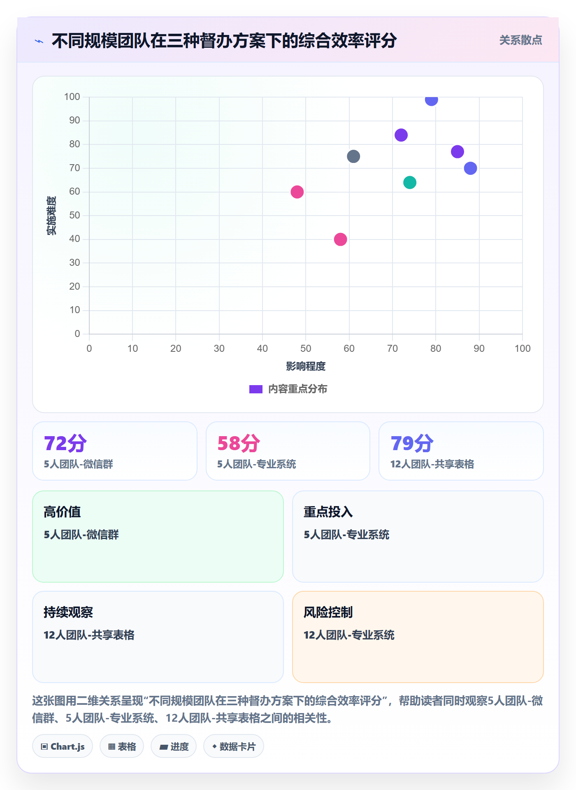Click the lightning icon beside the title
The image size is (576, 790).
[x=39, y=41]
